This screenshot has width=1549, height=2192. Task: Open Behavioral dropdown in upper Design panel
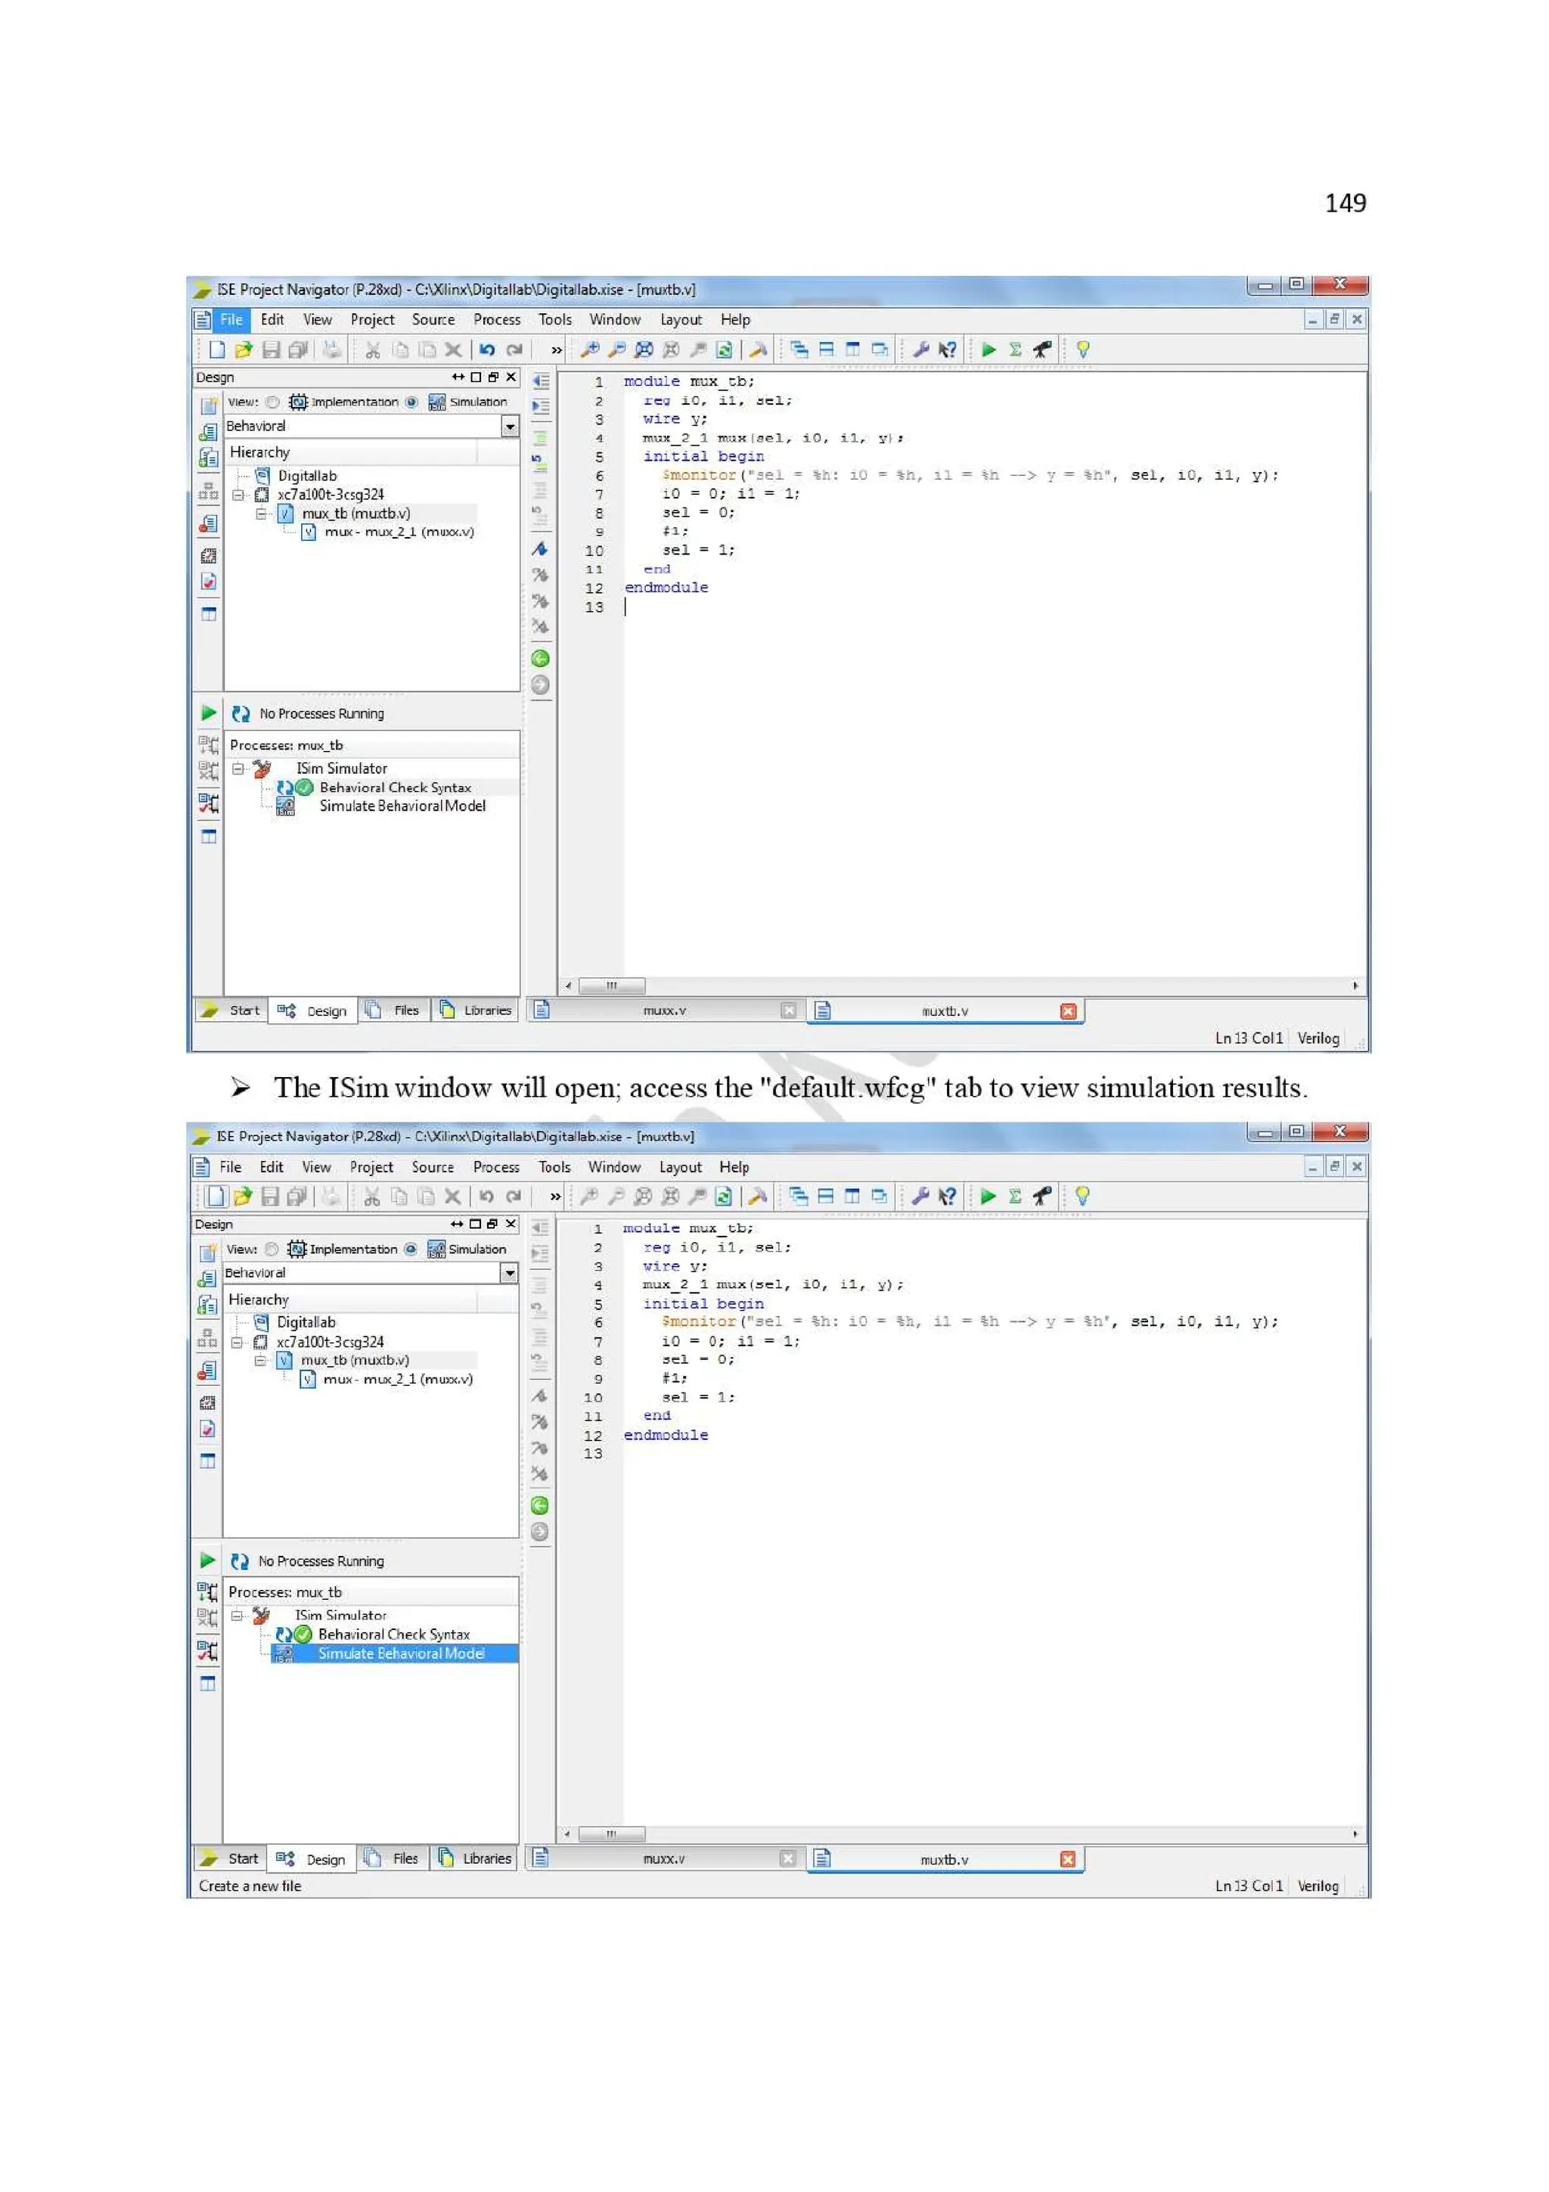[510, 427]
